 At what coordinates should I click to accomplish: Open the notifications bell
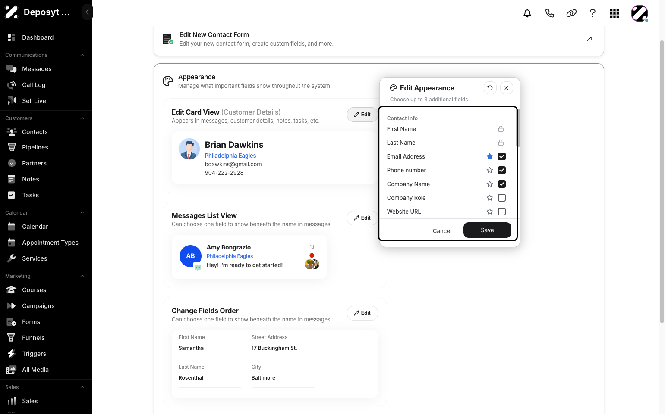click(527, 13)
